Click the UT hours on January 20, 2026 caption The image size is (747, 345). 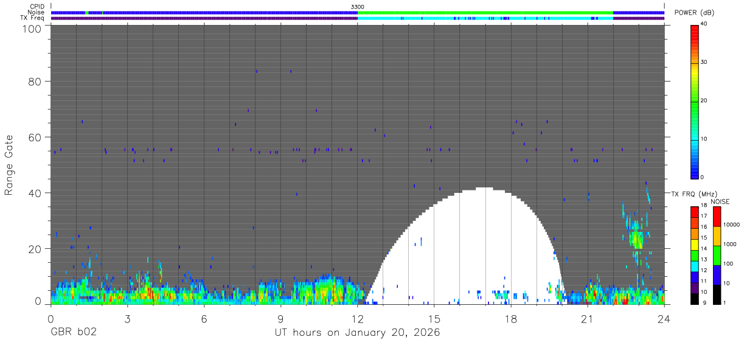(358, 333)
